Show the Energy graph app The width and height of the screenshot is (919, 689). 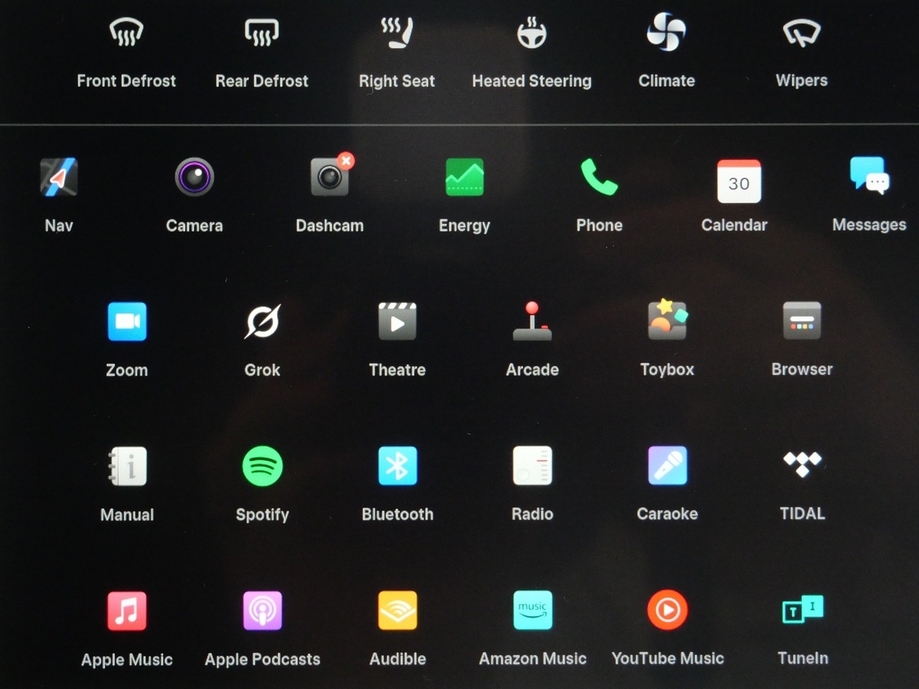coord(465,177)
